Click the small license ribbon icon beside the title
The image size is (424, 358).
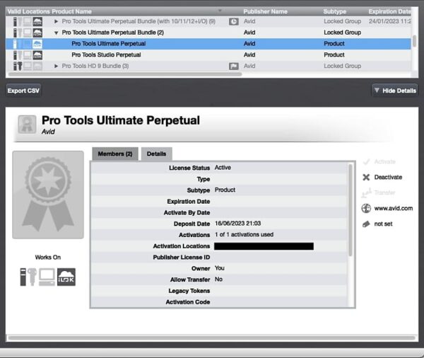[x=27, y=125]
